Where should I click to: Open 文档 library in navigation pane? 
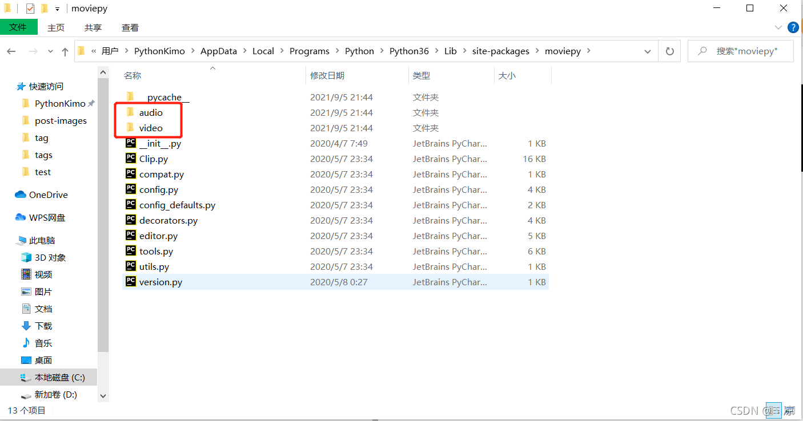pyautogui.click(x=43, y=309)
